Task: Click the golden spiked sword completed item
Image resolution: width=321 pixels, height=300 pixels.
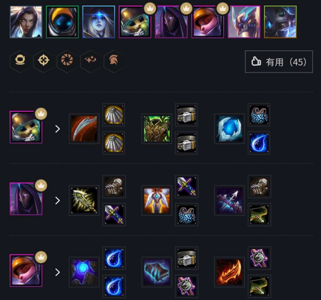Action: pyautogui.click(x=84, y=200)
